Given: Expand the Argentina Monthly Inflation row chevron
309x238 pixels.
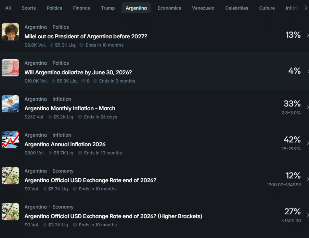Looking at the screenshot, I should pos(307,107).
